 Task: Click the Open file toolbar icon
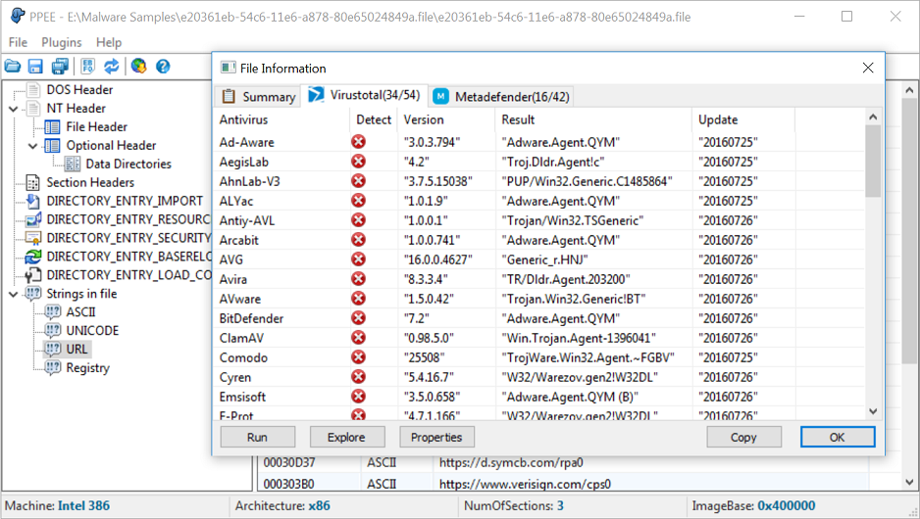(x=13, y=67)
